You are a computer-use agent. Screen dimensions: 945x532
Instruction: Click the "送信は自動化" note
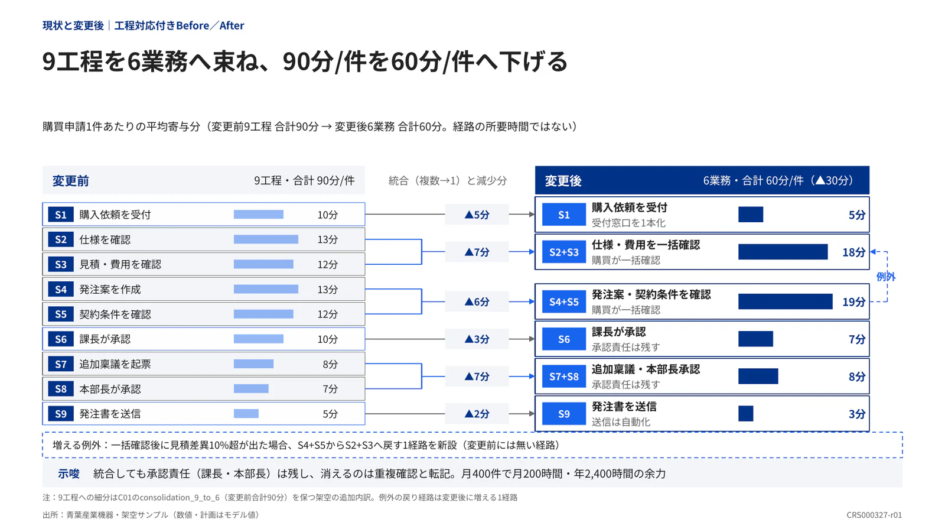click(x=621, y=422)
